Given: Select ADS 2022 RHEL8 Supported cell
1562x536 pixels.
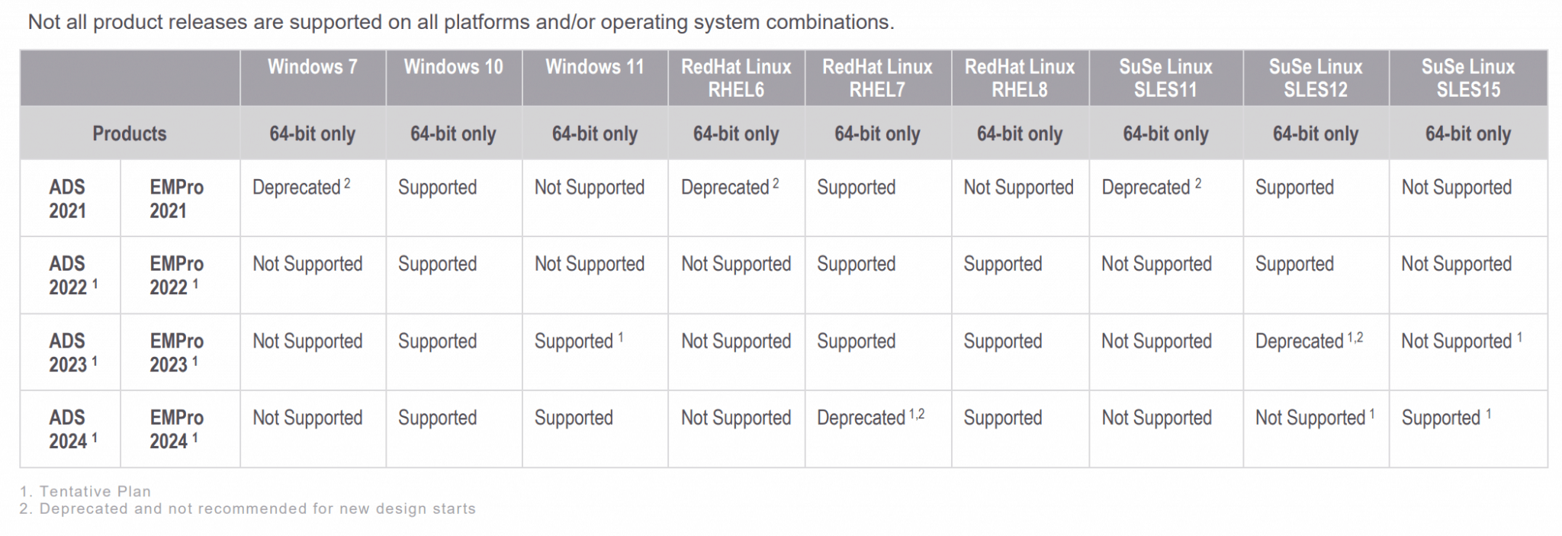Looking at the screenshot, I should pos(1002,264).
